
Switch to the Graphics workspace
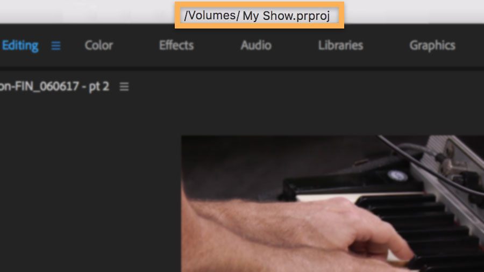(432, 46)
